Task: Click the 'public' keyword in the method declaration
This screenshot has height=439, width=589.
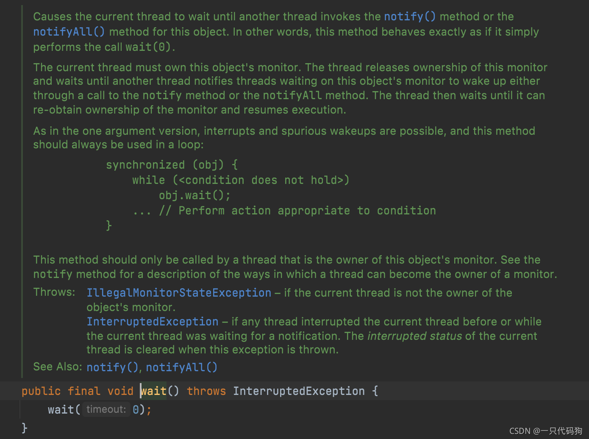Action: tap(41, 391)
